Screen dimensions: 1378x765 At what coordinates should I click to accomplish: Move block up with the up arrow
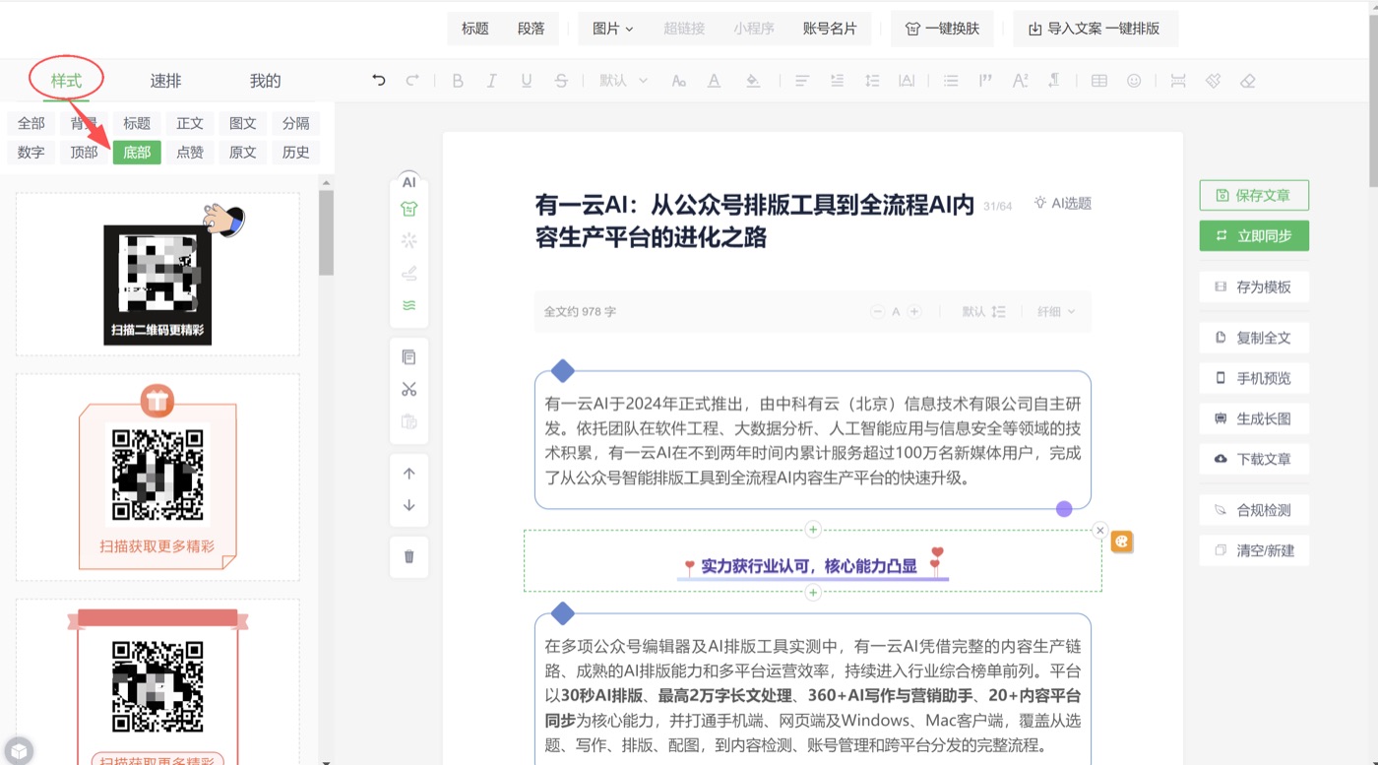tap(409, 474)
